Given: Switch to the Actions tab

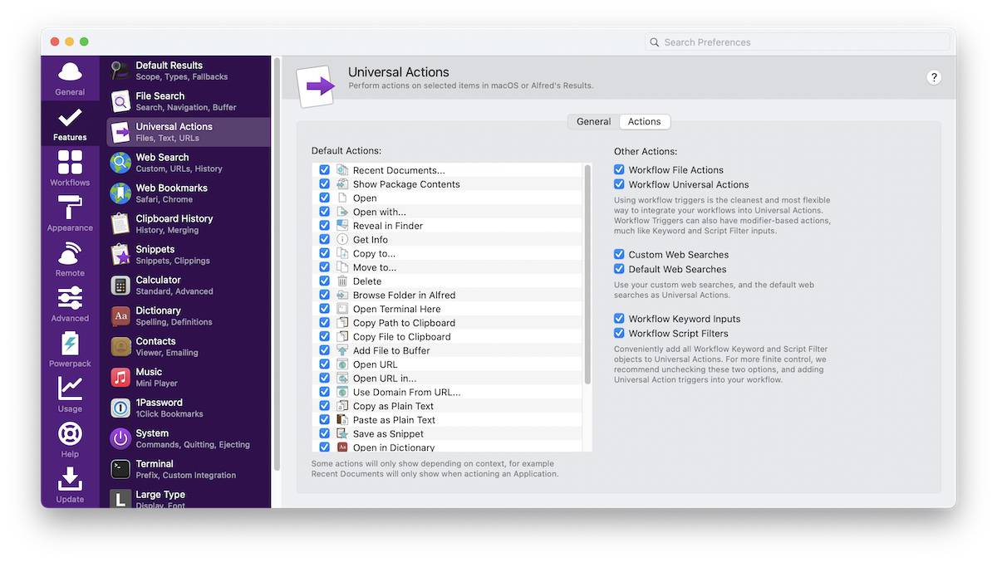Looking at the screenshot, I should click(x=644, y=121).
